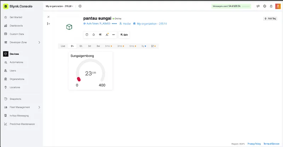This screenshot has width=283, height=147.
Task: Open the device developer tools icon
Action: [100, 35]
